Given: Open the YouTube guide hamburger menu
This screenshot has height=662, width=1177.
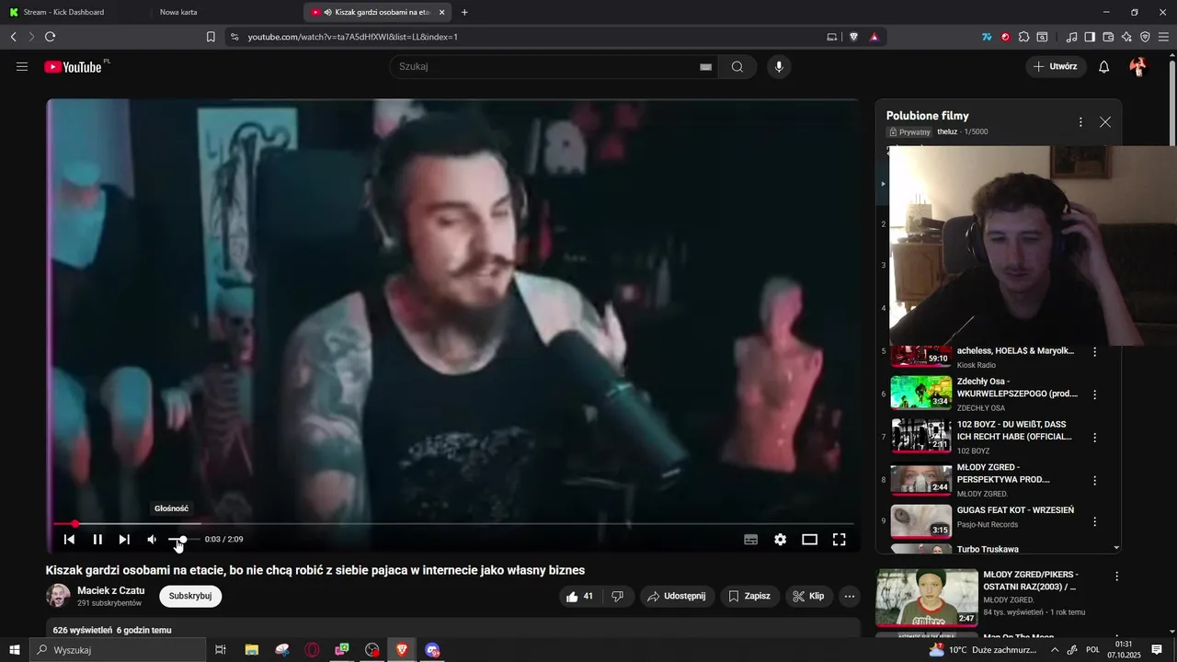Looking at the screenshot, I should pyautogui.click(x=22, y=66).
